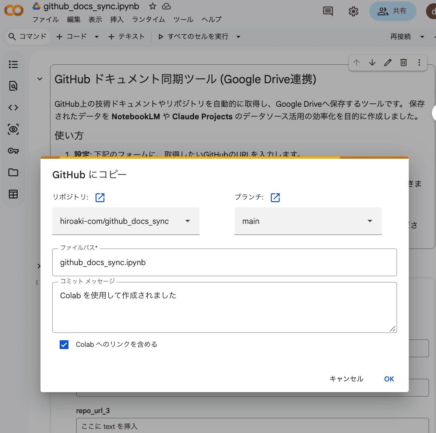
Task: Open the code snippets panel
Action: [13, 108]
